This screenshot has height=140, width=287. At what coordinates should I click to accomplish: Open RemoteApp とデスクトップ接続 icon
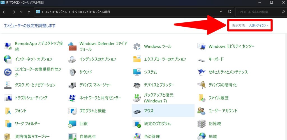tap(8, 46)
